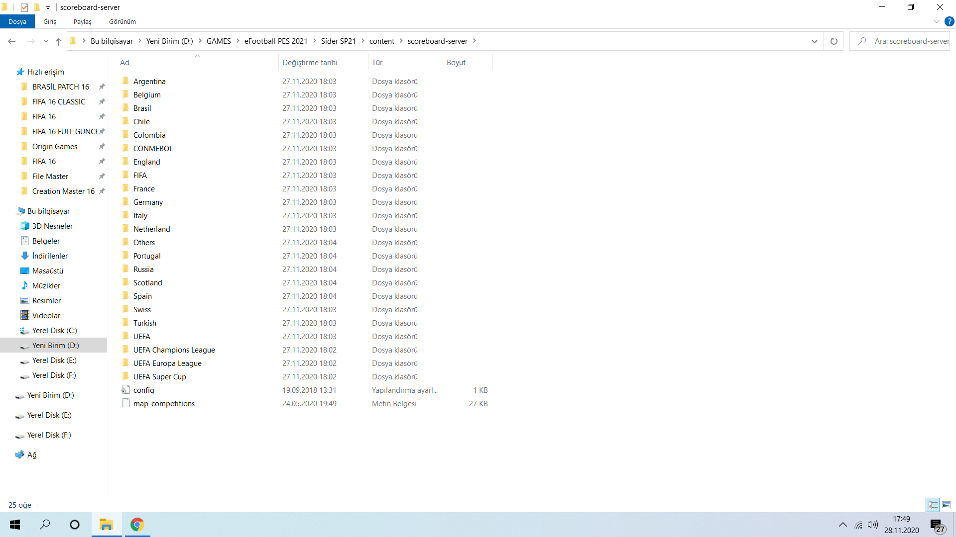Click the scoreboard-server search field
Viewport: 956px width, 537px height.
pyautogui.click(x=906, y=41)
